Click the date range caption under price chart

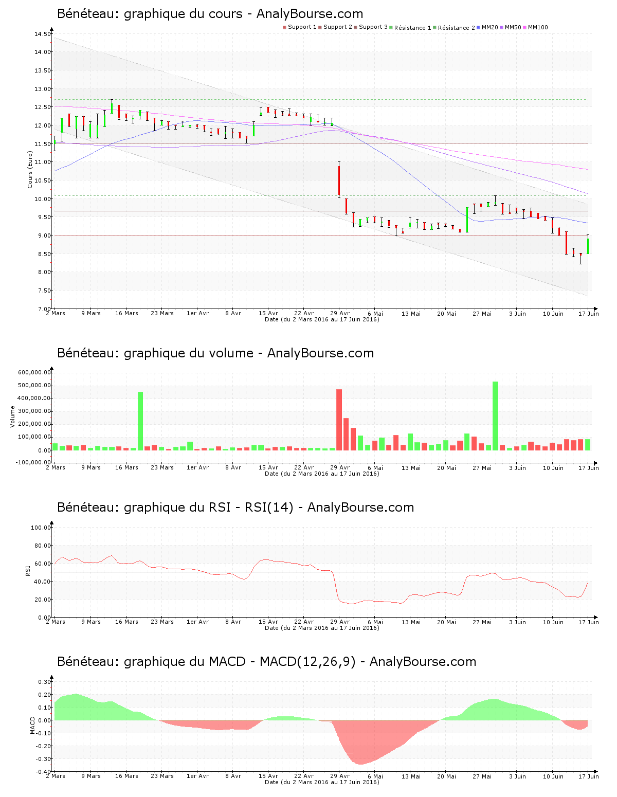coord(322,319)
